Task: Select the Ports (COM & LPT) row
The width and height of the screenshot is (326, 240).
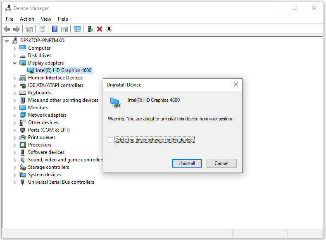Action: coord(49,130)
